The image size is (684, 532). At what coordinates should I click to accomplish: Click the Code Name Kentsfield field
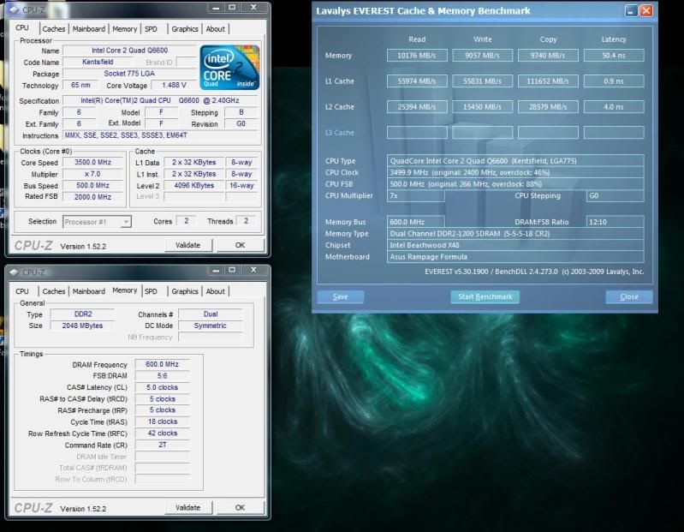(98, 62)
